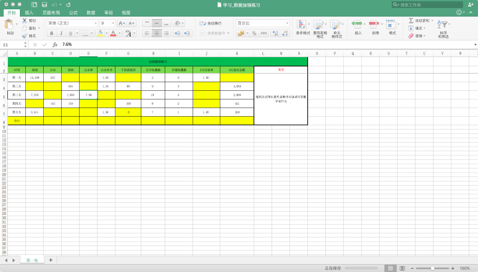Click the Copy icon

pyautogui.click(x=25, y=28)
